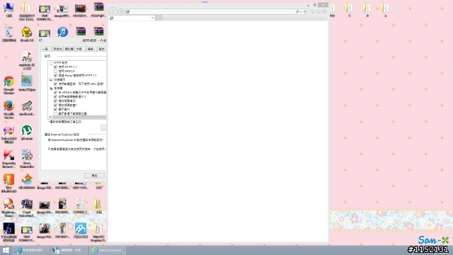Toggle the software rendering instead of GPU checkbox
Image resolution: width=453 pixels, height=255 pixels.
point(55,84)
